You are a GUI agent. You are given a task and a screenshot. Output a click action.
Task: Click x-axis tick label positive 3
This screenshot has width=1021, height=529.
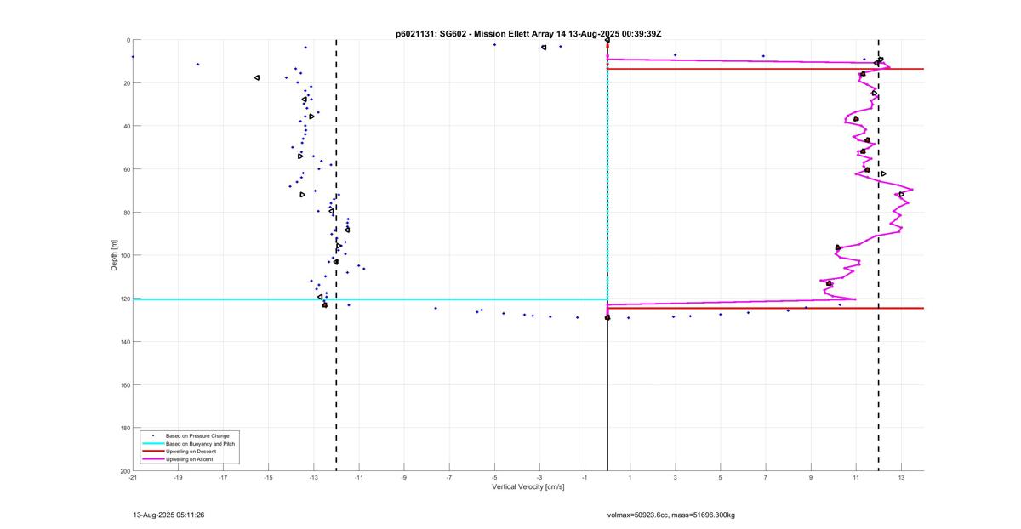675,478
